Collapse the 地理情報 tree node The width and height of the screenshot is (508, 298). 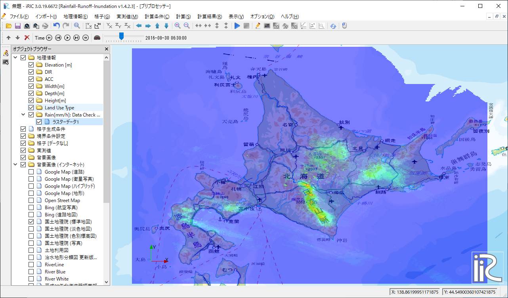15,58
